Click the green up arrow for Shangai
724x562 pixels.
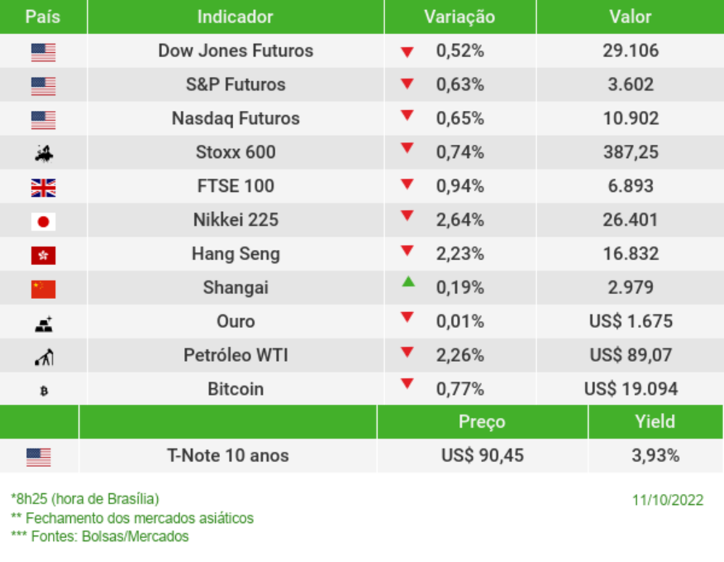tap(408, 282)
